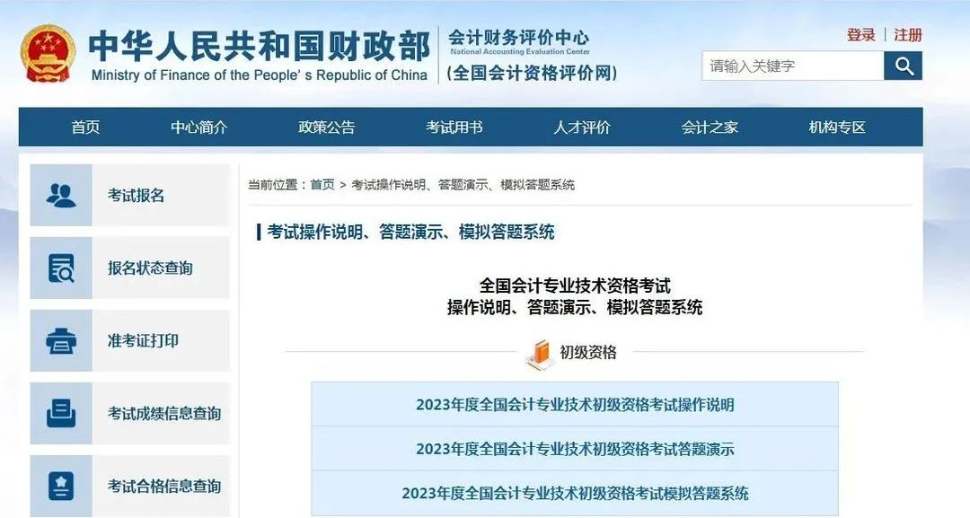The image size is (970, 518).
Task: Click the magnifying glass search button
Action: coord(904,66)
